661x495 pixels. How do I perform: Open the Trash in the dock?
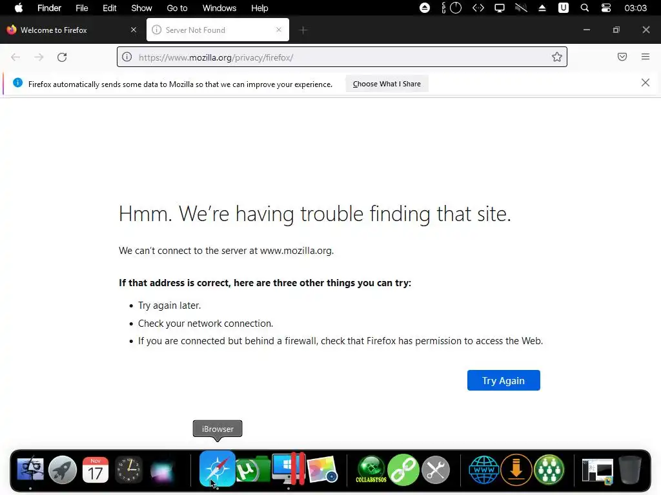click(630, 469)
